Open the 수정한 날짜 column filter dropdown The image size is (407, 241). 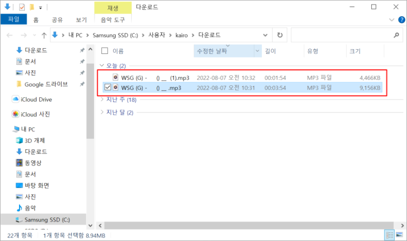(257, 51)
